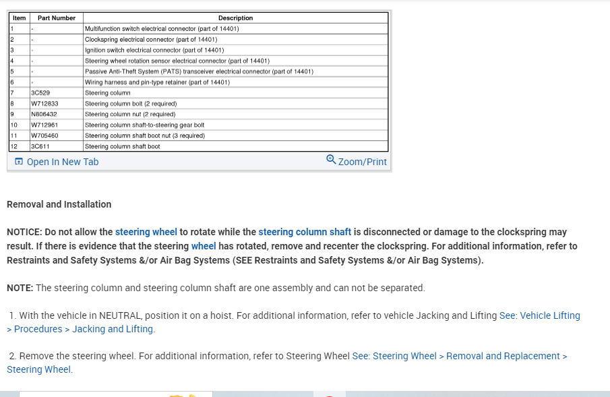
Task: Click 'Steering column bolt (2 required)' row
Action: point(199,104)
